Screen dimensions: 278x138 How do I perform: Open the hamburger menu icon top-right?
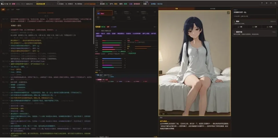275,3
